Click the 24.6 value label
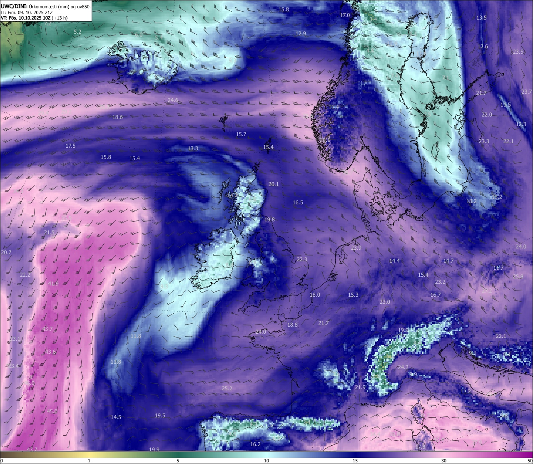 [x=173, y=100]
